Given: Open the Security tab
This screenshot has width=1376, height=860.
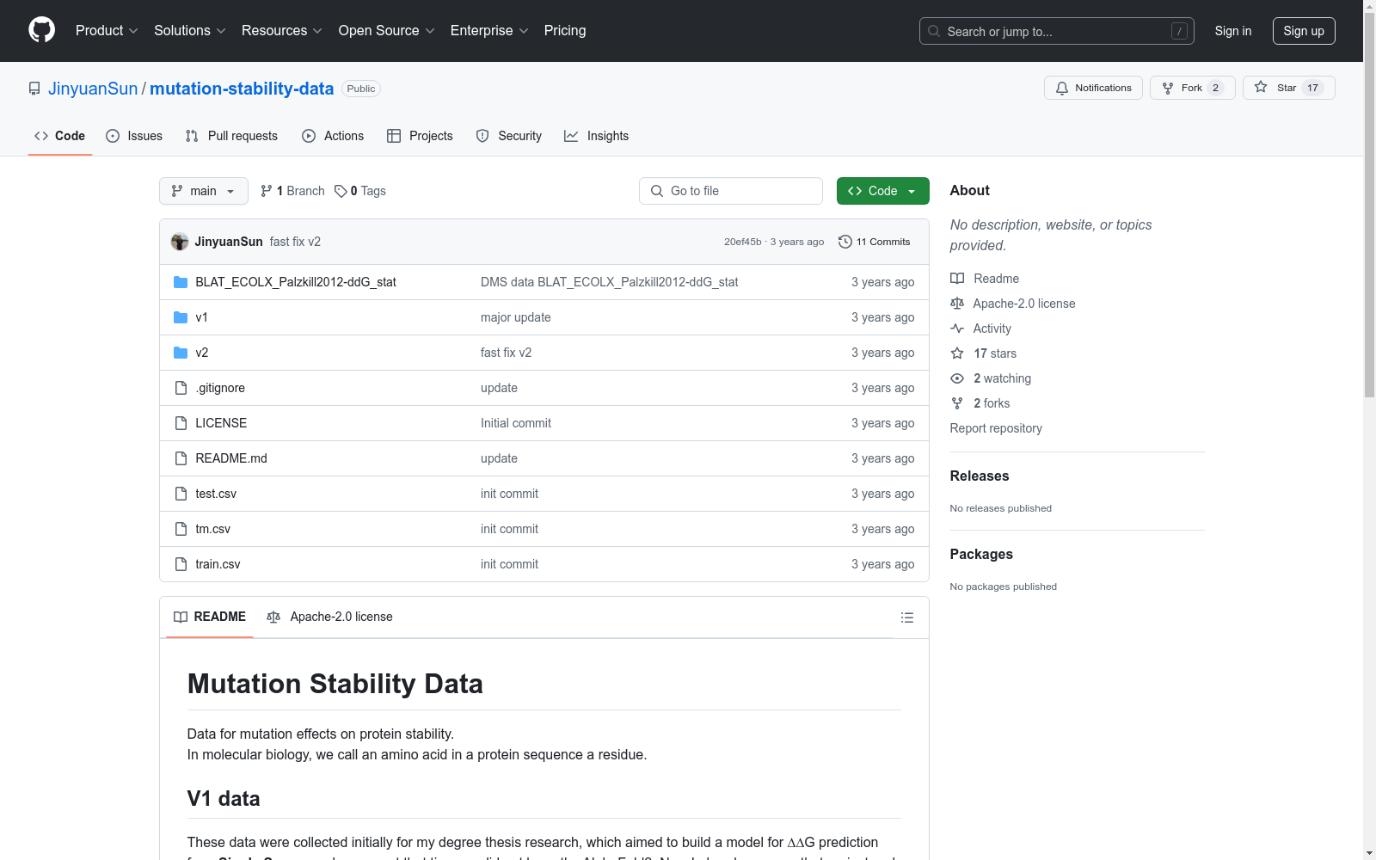Looking at the screenshot, I should click(x=509, y=136).
